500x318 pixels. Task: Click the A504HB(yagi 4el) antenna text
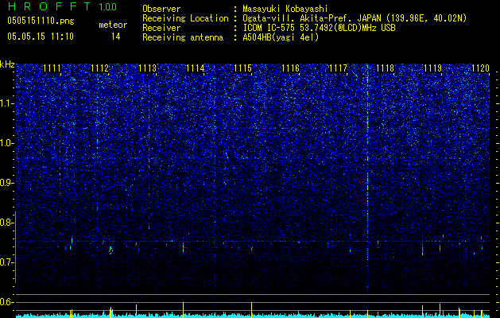coord(281,37)
